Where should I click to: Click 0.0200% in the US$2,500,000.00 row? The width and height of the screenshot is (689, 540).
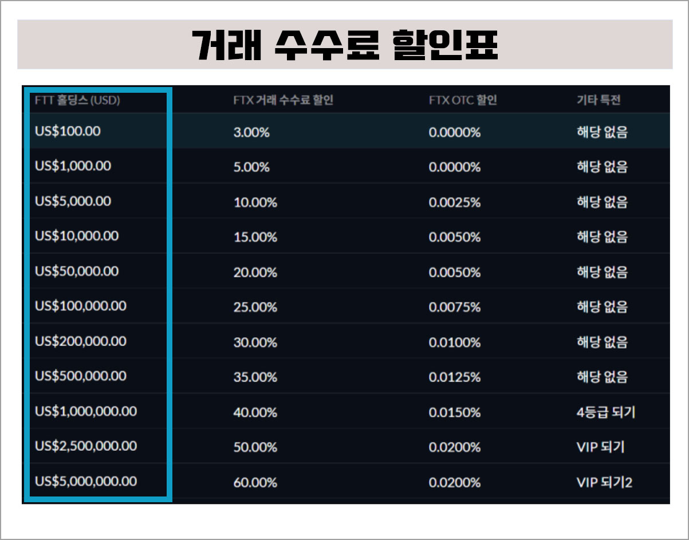click(x=455, y=447)
